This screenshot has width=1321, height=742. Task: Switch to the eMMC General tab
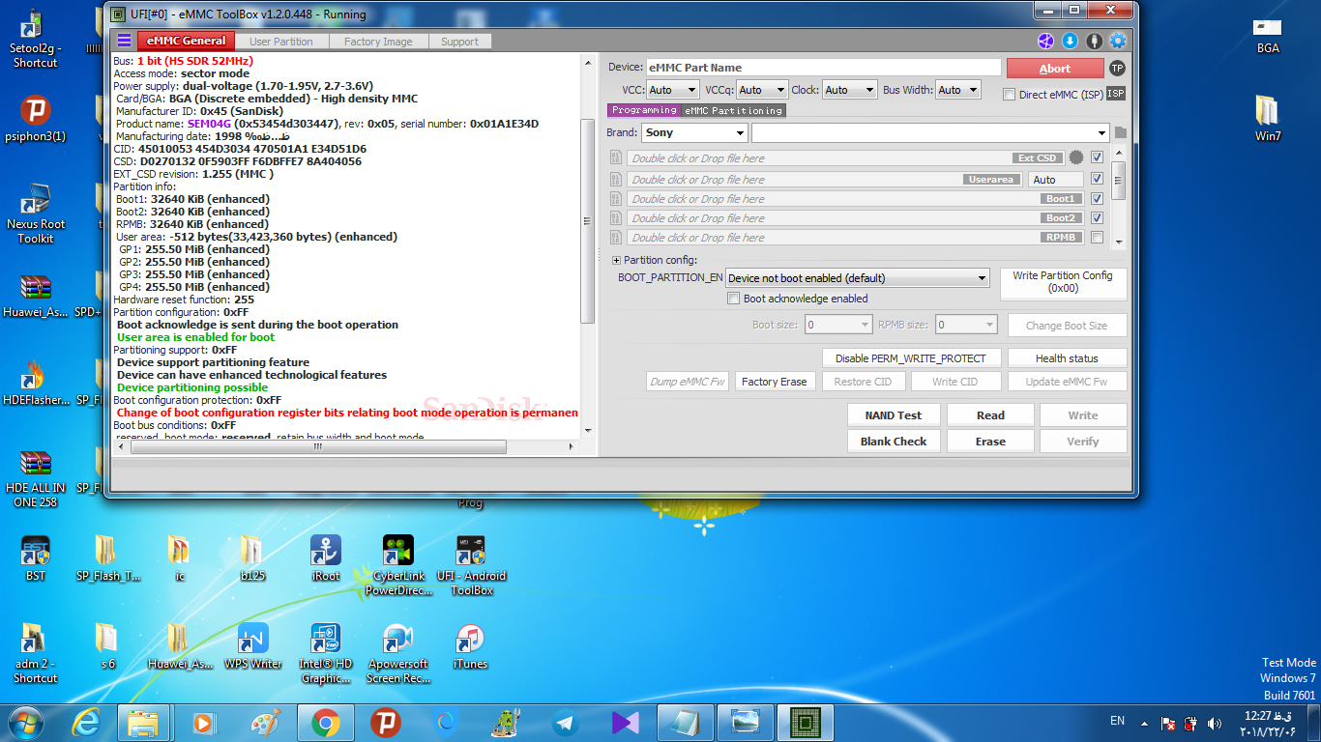coord(186,41)
